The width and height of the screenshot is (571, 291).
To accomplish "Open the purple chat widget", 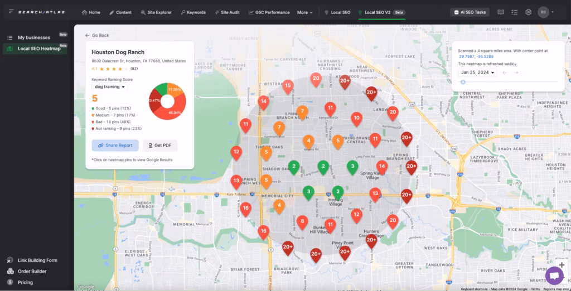I will click(554, 275).
